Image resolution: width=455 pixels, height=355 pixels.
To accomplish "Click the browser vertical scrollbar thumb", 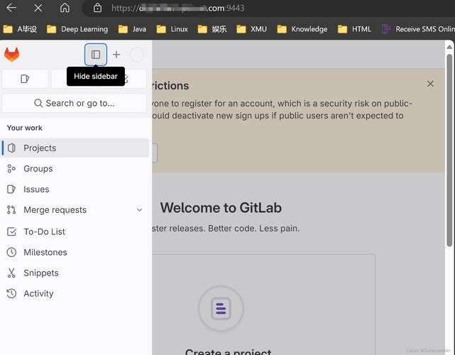I will [449, 151].
